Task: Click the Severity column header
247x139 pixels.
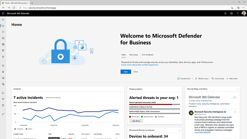Action: click(x=71, y=134)
